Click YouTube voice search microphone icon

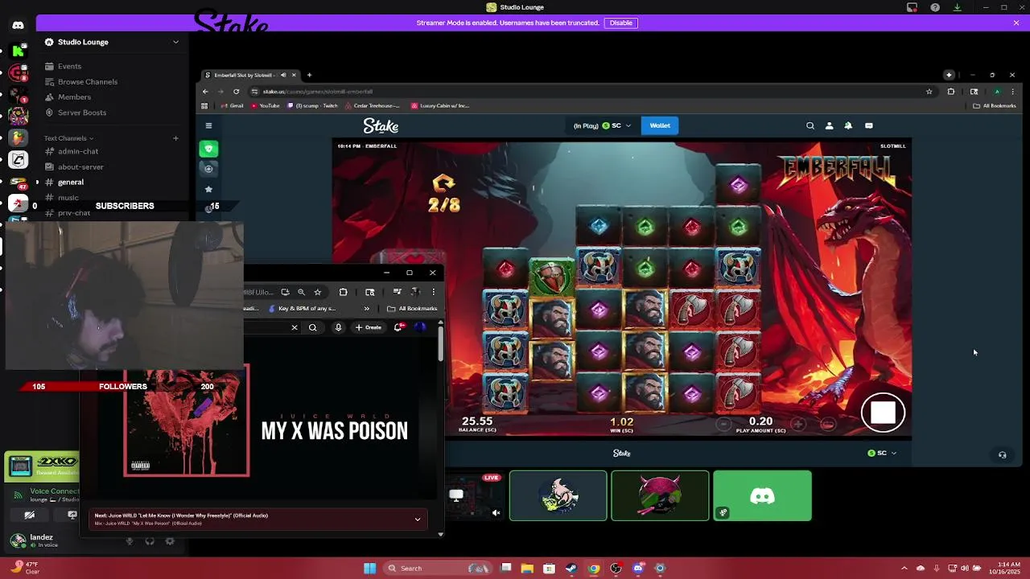click(x=338, y=327)
